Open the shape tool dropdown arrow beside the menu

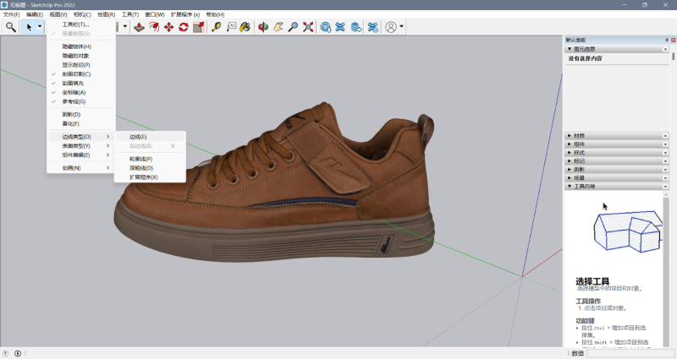click(125, 27)
